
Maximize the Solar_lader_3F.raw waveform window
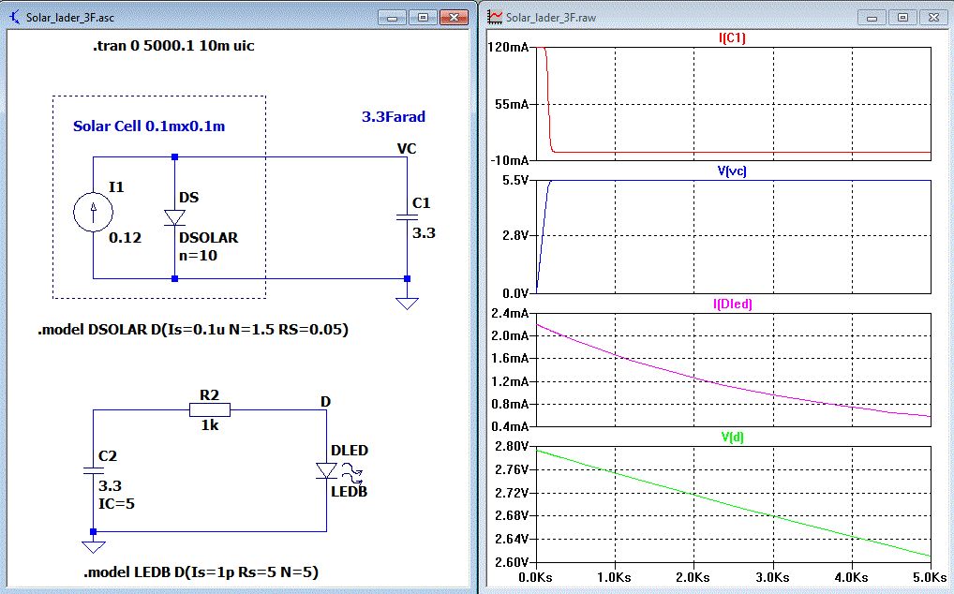click(x=902, y=17)
